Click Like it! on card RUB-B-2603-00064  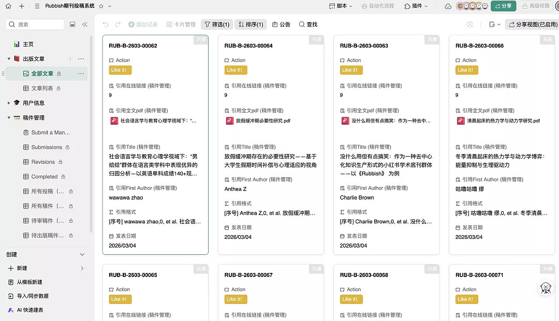[236, 70]
